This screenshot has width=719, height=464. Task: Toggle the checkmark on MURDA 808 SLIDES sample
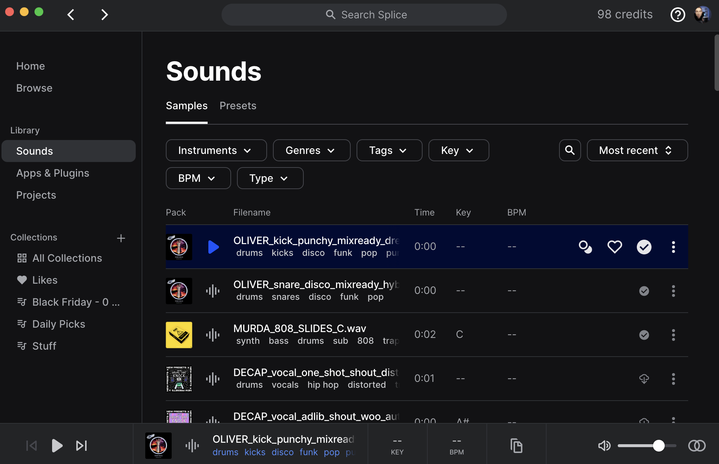click(x=643, y=334)
